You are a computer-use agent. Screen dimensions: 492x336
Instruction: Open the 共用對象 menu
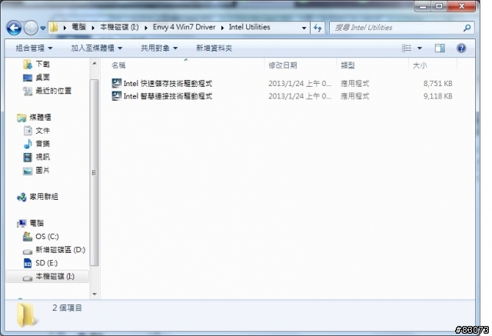(x=159, y=48)
